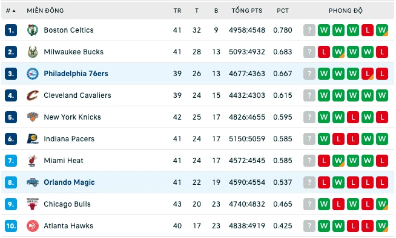396x238 pixels.
Task: Select the Atlanta Hawks logo icon
Action: [33, 226]
